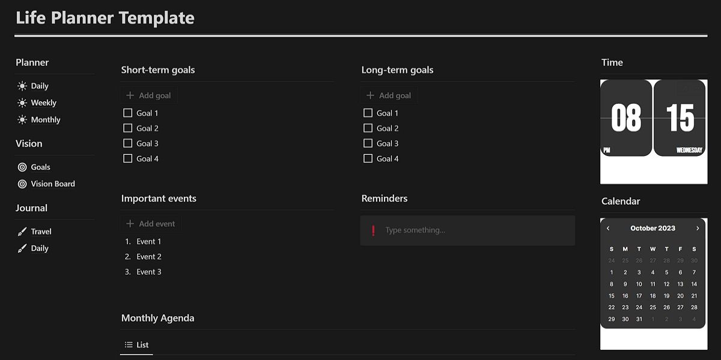Open the October 2023 calendar header
Screen dimensions: 721x360
point(653,228)
